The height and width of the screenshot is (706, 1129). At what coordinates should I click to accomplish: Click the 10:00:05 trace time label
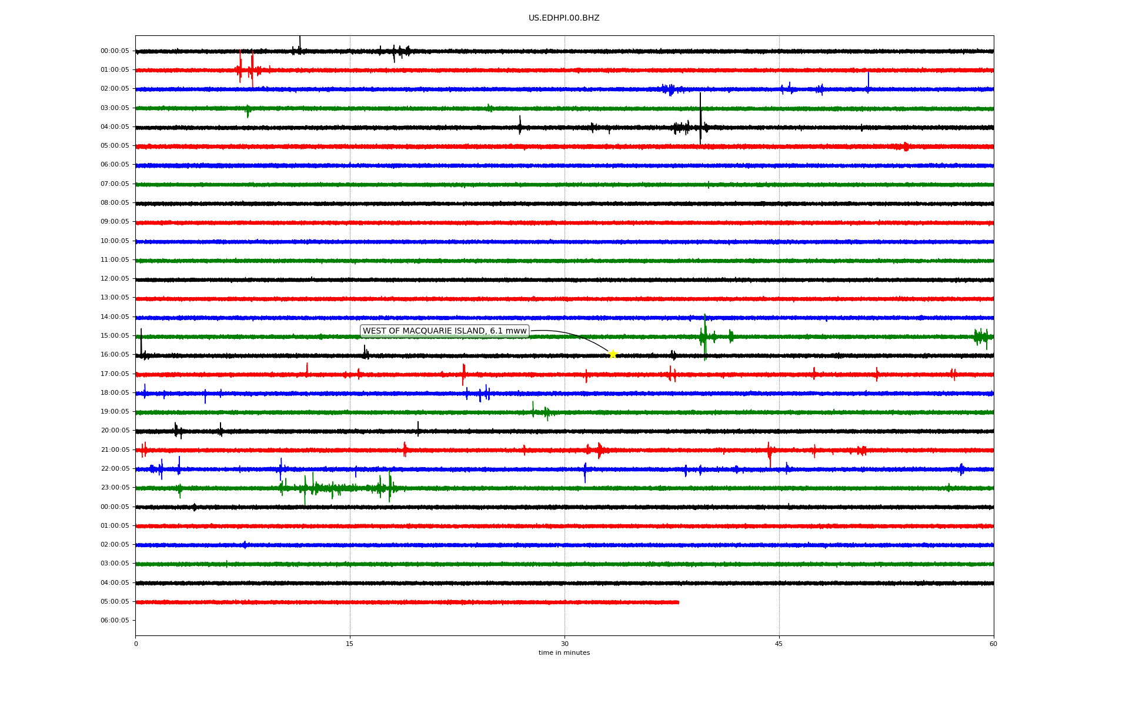[115, 241]
